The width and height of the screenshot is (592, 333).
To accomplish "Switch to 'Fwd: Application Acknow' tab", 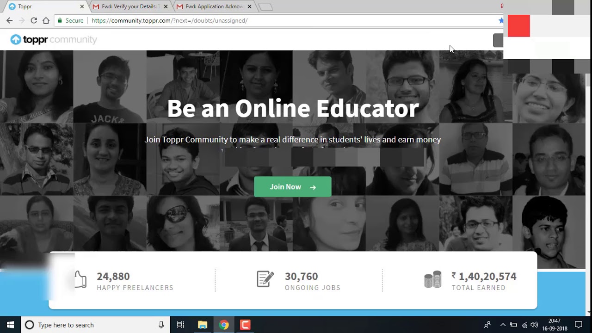I will tap(214, 6).
